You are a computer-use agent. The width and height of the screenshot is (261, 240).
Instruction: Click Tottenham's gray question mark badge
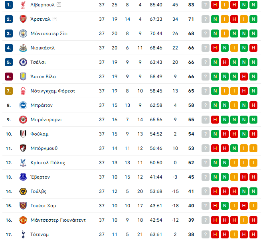[x=206, y=234]
